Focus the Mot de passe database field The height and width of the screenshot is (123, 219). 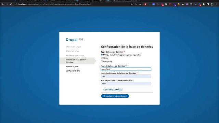click(x=126, y=84)
